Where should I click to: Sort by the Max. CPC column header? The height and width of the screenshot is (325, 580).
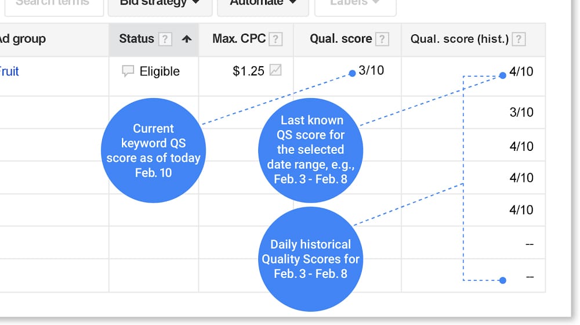[239, 38]
